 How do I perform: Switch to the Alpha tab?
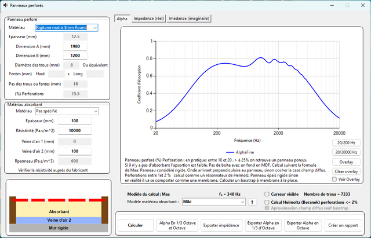pyautogui.click(x=122, y=19)
